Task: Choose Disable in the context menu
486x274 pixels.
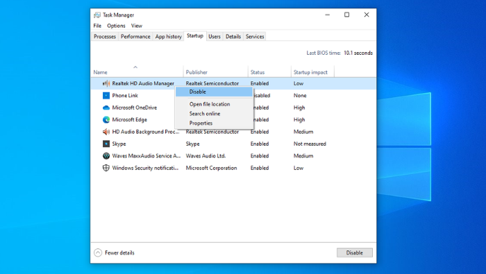Action: 214,92
